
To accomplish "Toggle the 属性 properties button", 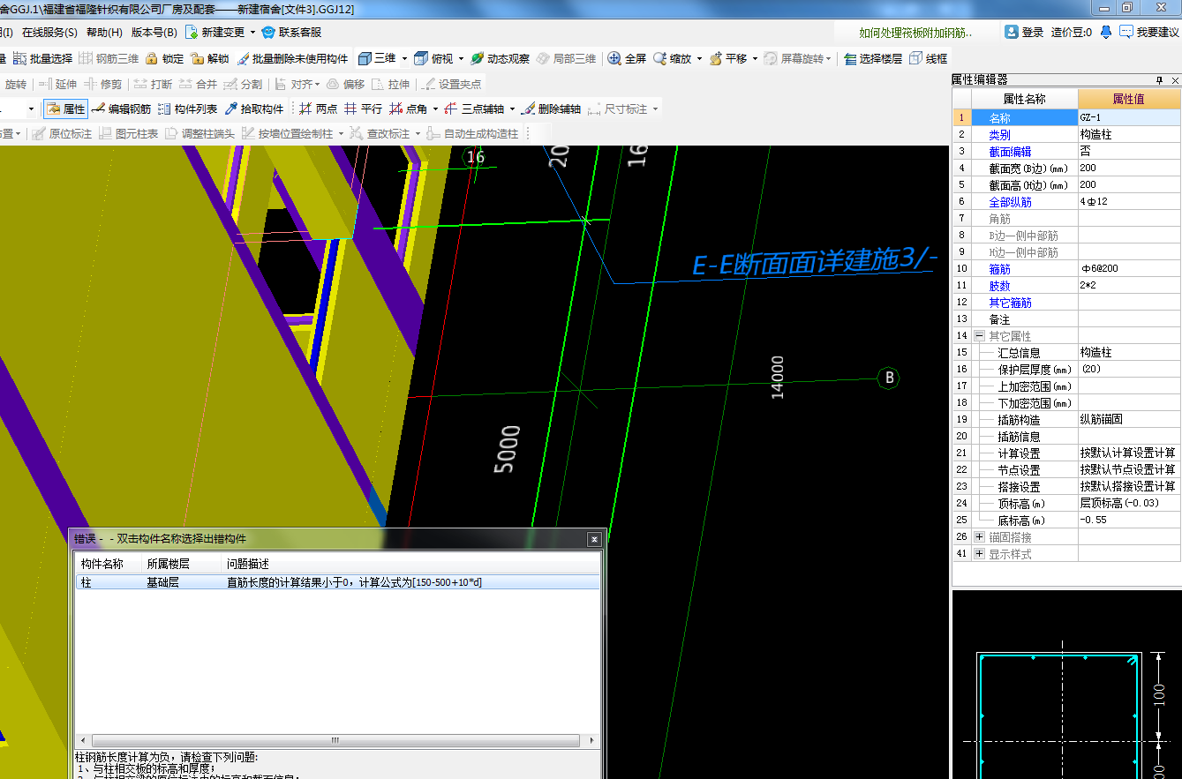I will 65,109.
